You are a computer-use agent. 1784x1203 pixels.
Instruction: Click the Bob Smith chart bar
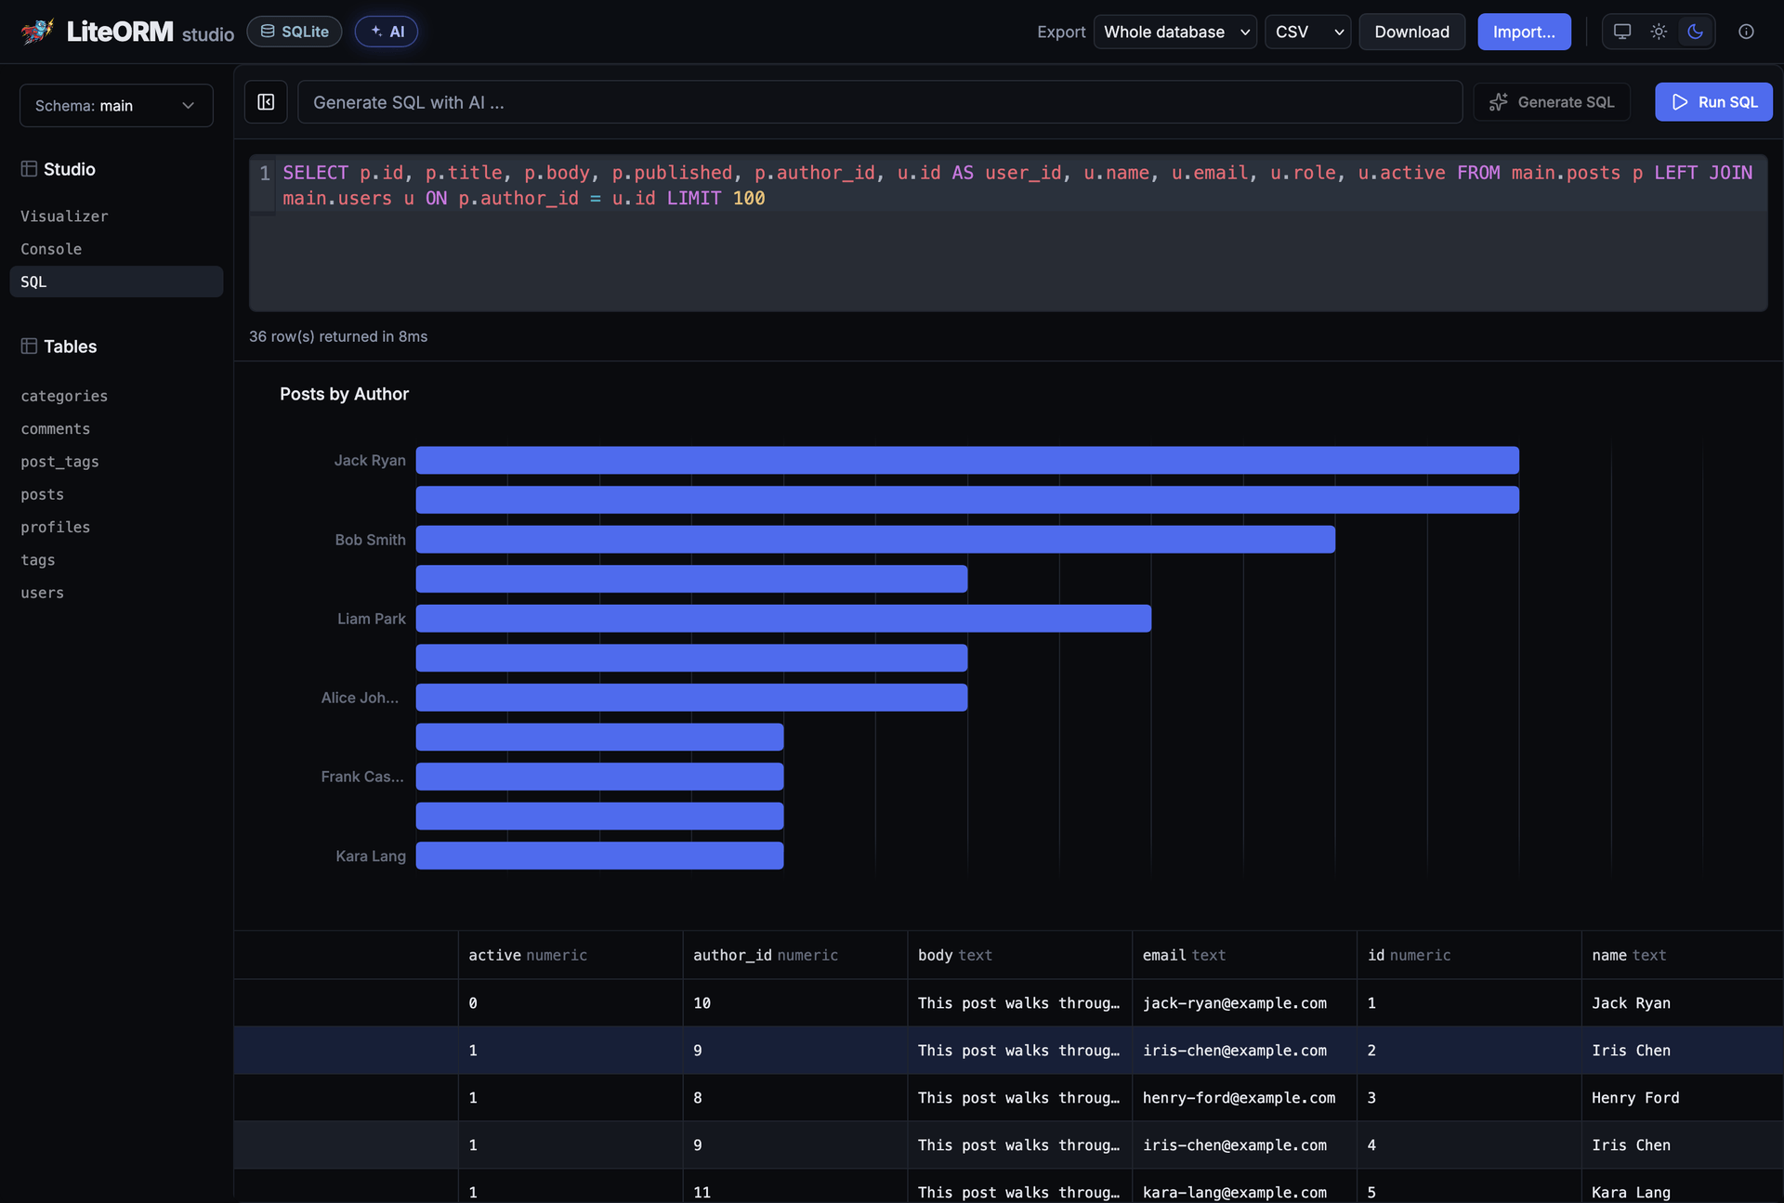tap(875, 540)
